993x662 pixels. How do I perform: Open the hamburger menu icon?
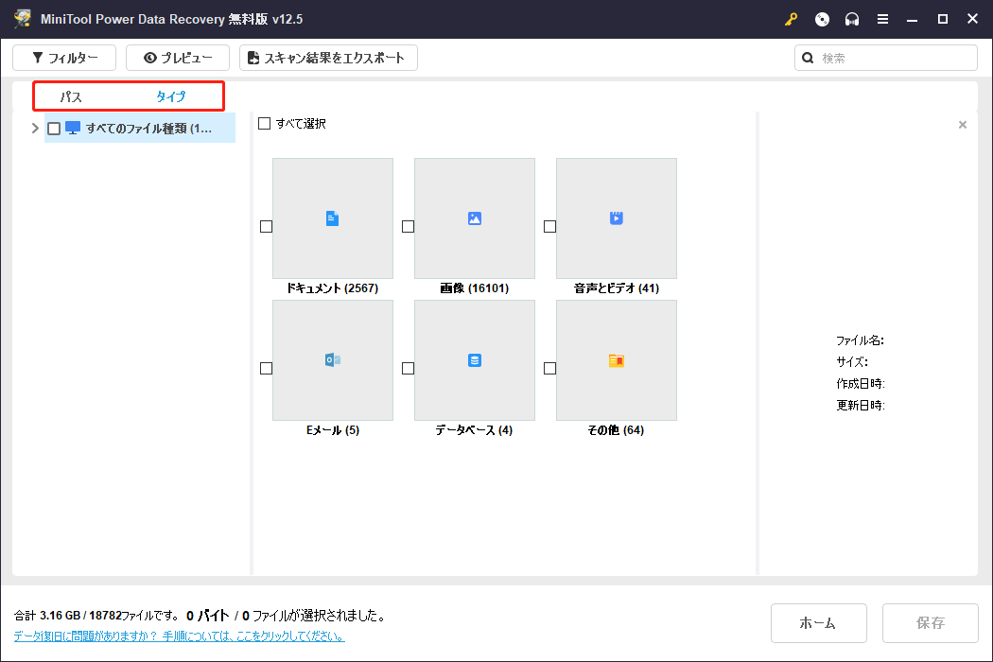click(x=882, y=20)
